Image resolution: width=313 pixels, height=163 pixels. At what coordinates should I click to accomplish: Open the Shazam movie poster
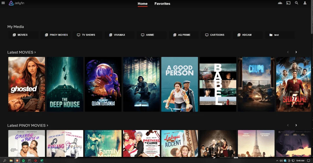pos(293,84)
